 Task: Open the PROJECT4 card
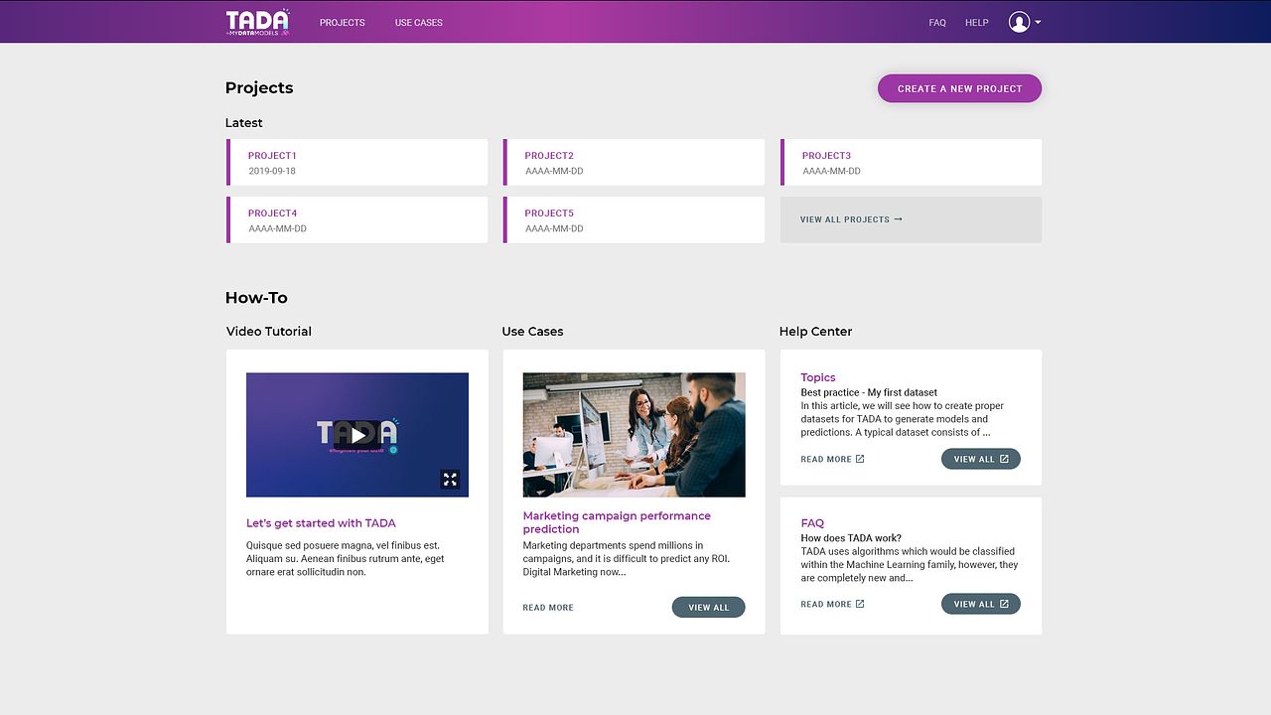(x=357, y=220)
